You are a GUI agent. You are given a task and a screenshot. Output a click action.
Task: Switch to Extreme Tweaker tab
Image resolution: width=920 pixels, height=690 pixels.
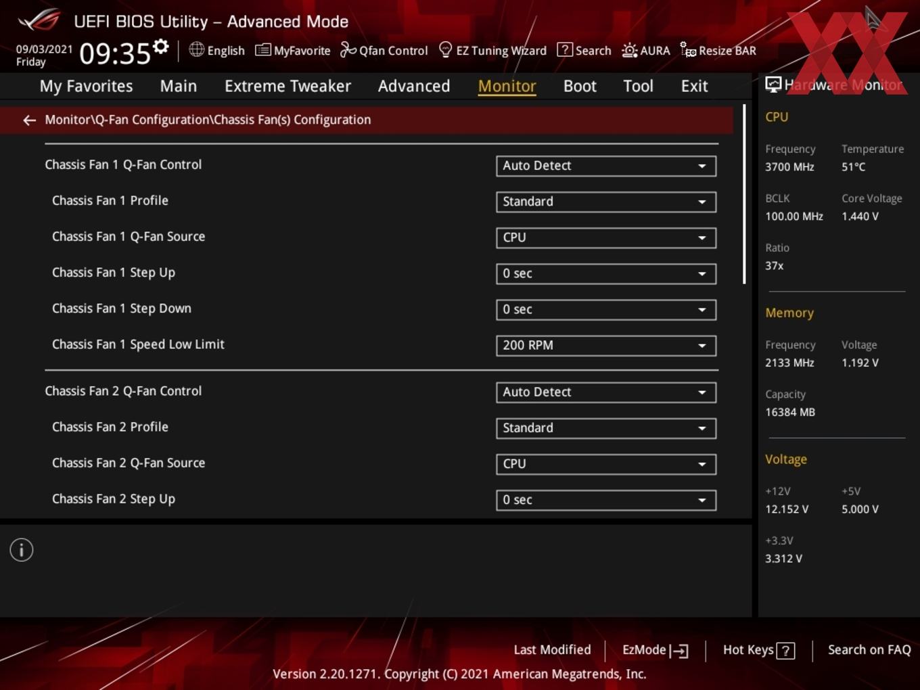pos(287,86)
